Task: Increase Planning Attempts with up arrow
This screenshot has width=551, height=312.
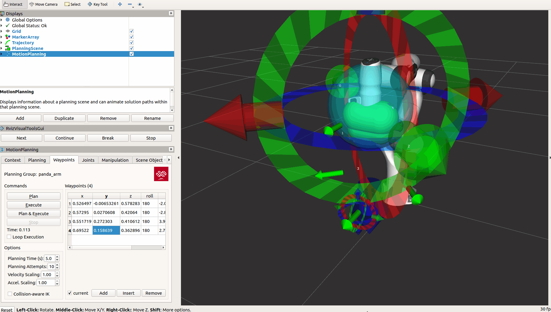Action: pos(57,265)
